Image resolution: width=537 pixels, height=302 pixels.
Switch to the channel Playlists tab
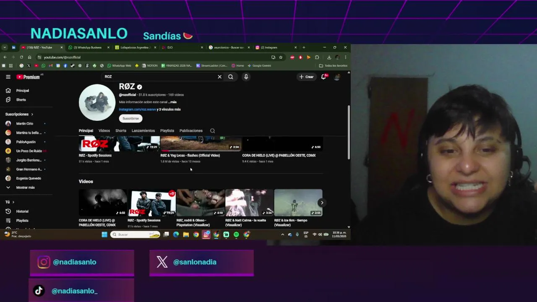167,131
